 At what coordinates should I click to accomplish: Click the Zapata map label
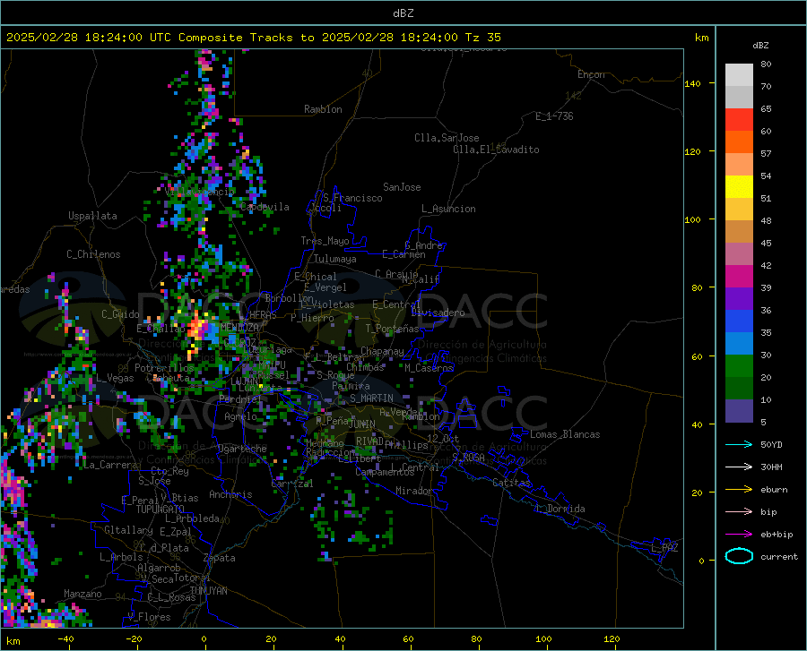(220, 558)
